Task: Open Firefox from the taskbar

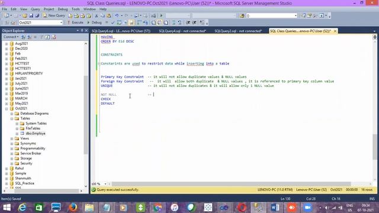Action: click(x=73, y=208)
